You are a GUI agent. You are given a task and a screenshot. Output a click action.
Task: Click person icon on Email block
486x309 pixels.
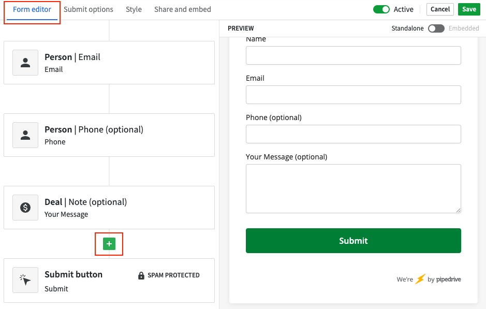tap(25, 63)
